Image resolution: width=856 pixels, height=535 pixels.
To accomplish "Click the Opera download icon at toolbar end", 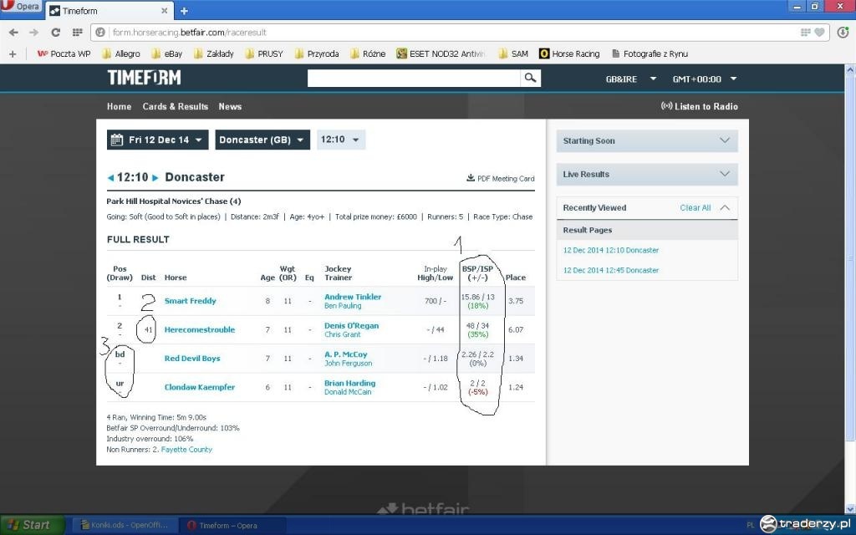I will click(843, 33).
